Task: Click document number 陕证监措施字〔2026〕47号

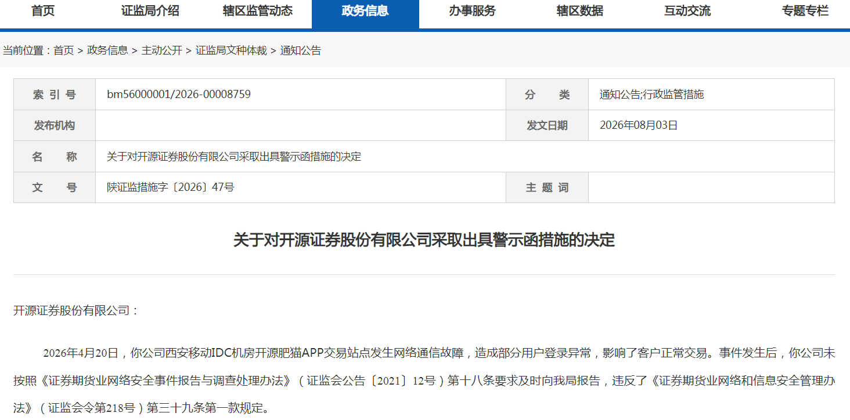Action: [171, 187]
